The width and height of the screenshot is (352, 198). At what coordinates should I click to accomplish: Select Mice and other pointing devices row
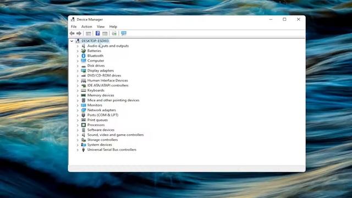tap(113, 100)
